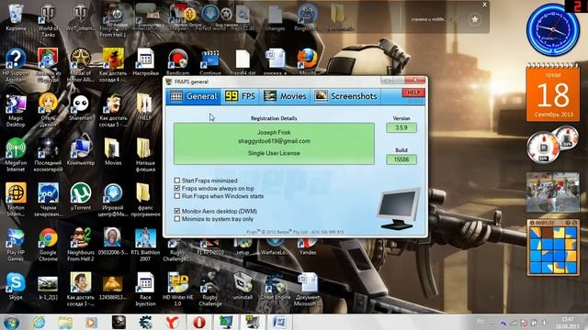This screenshot has width=588, height=330.
Task: Select the Google Chrome desktop icon
Action: coord(48,245)
